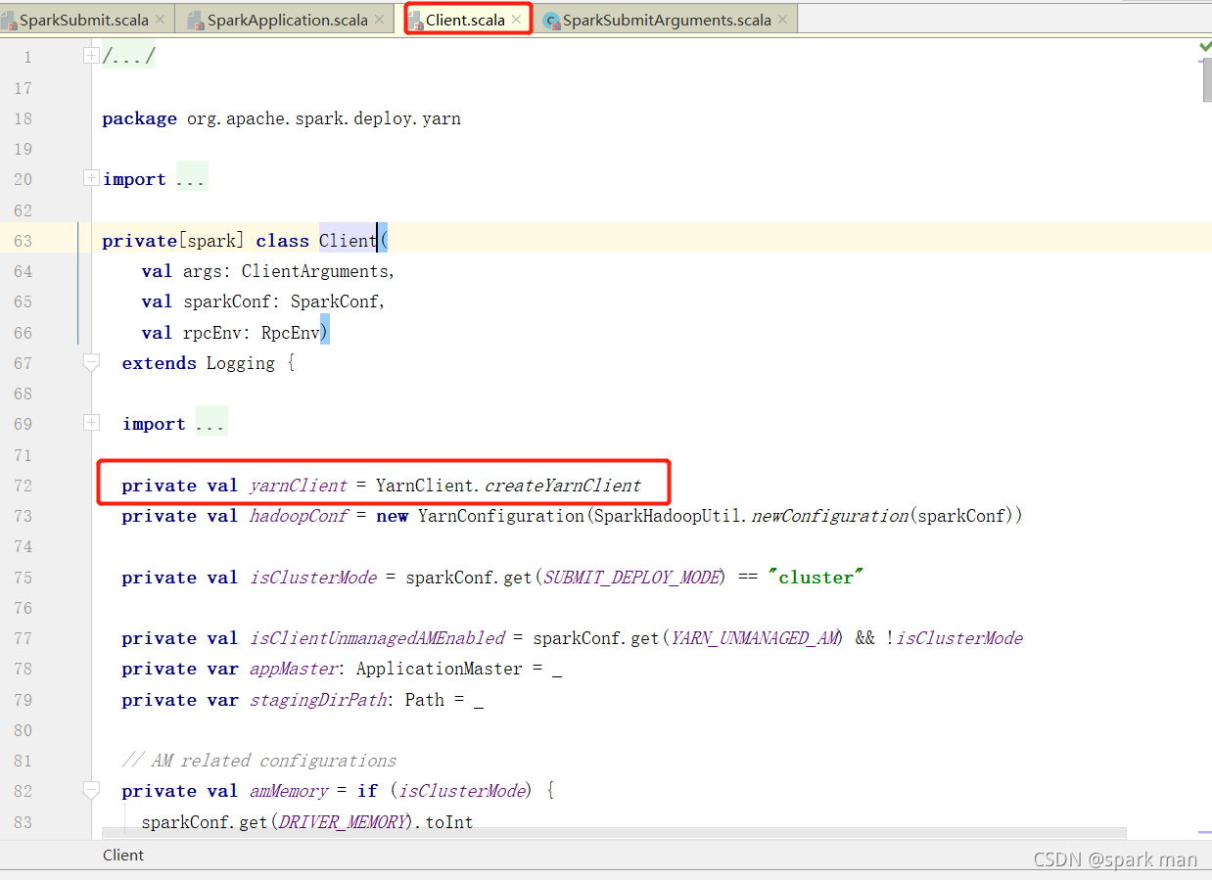Image resolution: width=1212 pixels, height=880 pixels.
Task: Click the amMemory variable on line 82
Action: [289, 791]
